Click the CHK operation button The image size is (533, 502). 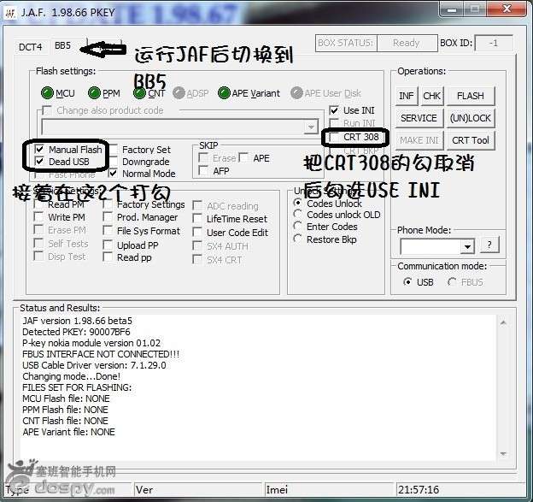[x=431, y=96]
